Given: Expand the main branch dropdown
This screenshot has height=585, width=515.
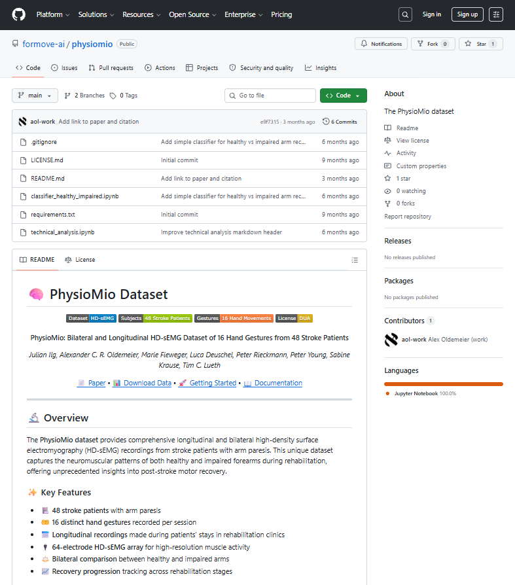Looking at the screenshot, I should click(x=35, y=96).
